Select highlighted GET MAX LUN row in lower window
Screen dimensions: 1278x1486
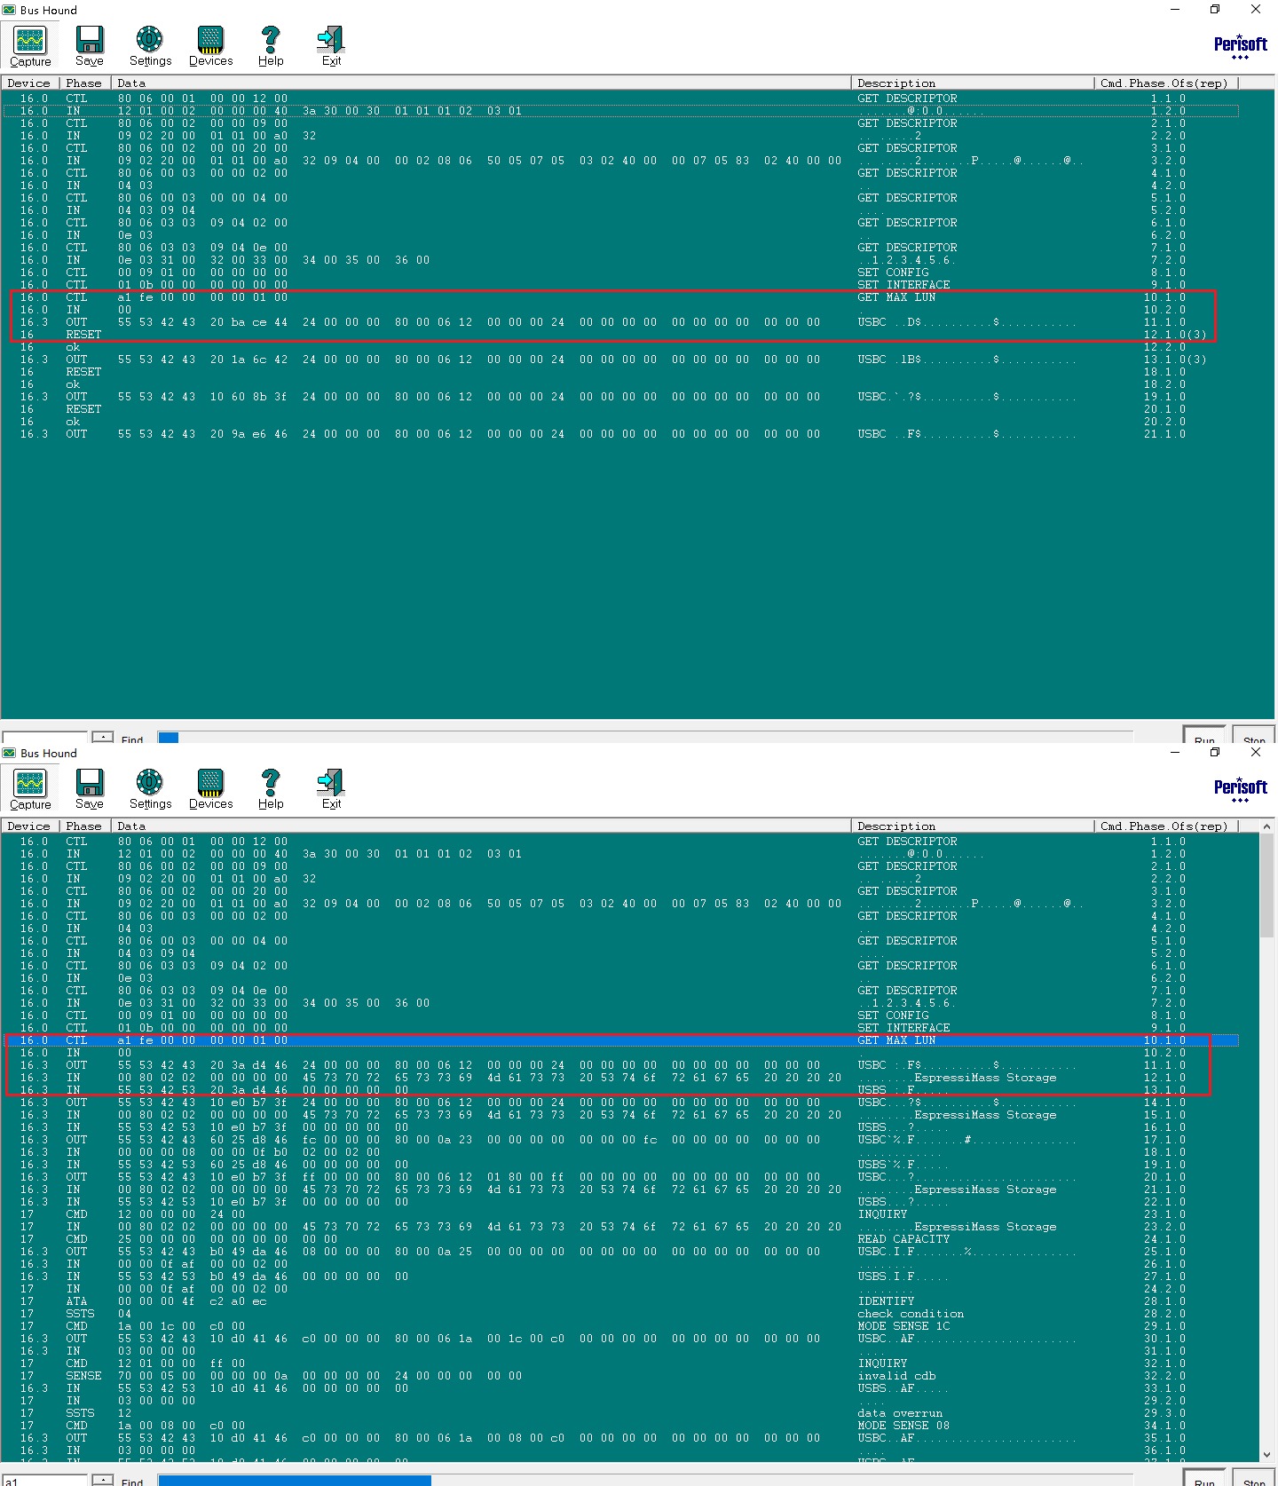coord(619,1040)
